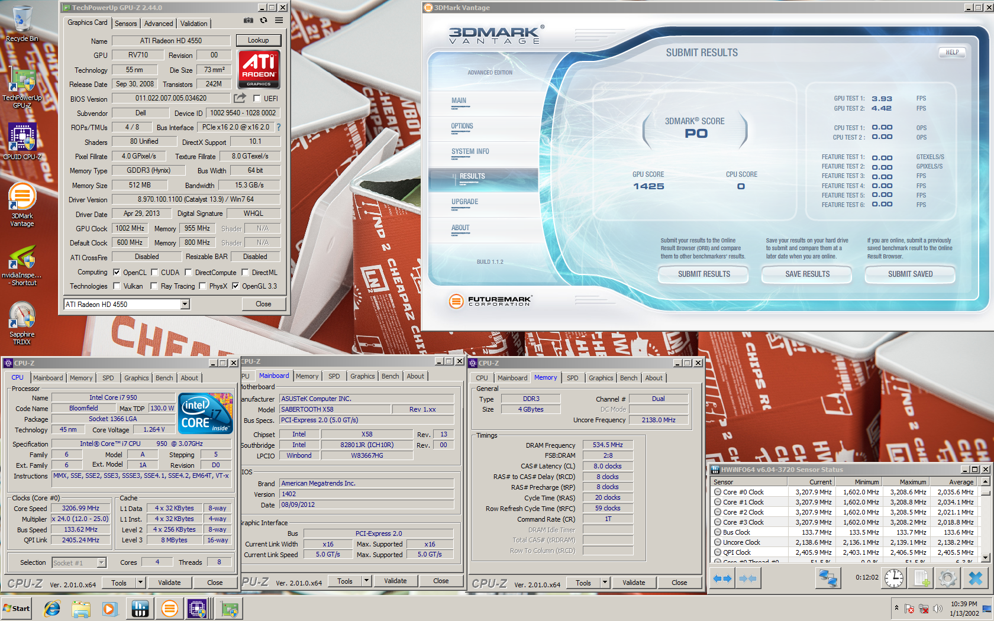
Task: Toggle the DirectML checkbox
Action: click(x=245, y=273)
